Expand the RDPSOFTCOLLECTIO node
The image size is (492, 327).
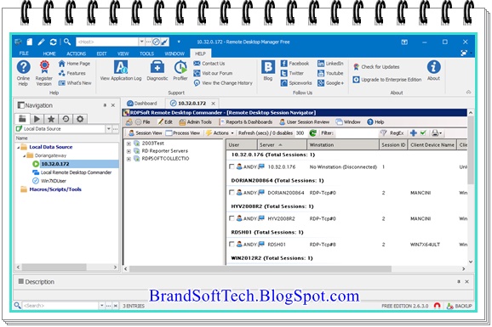tap(129, 159)
